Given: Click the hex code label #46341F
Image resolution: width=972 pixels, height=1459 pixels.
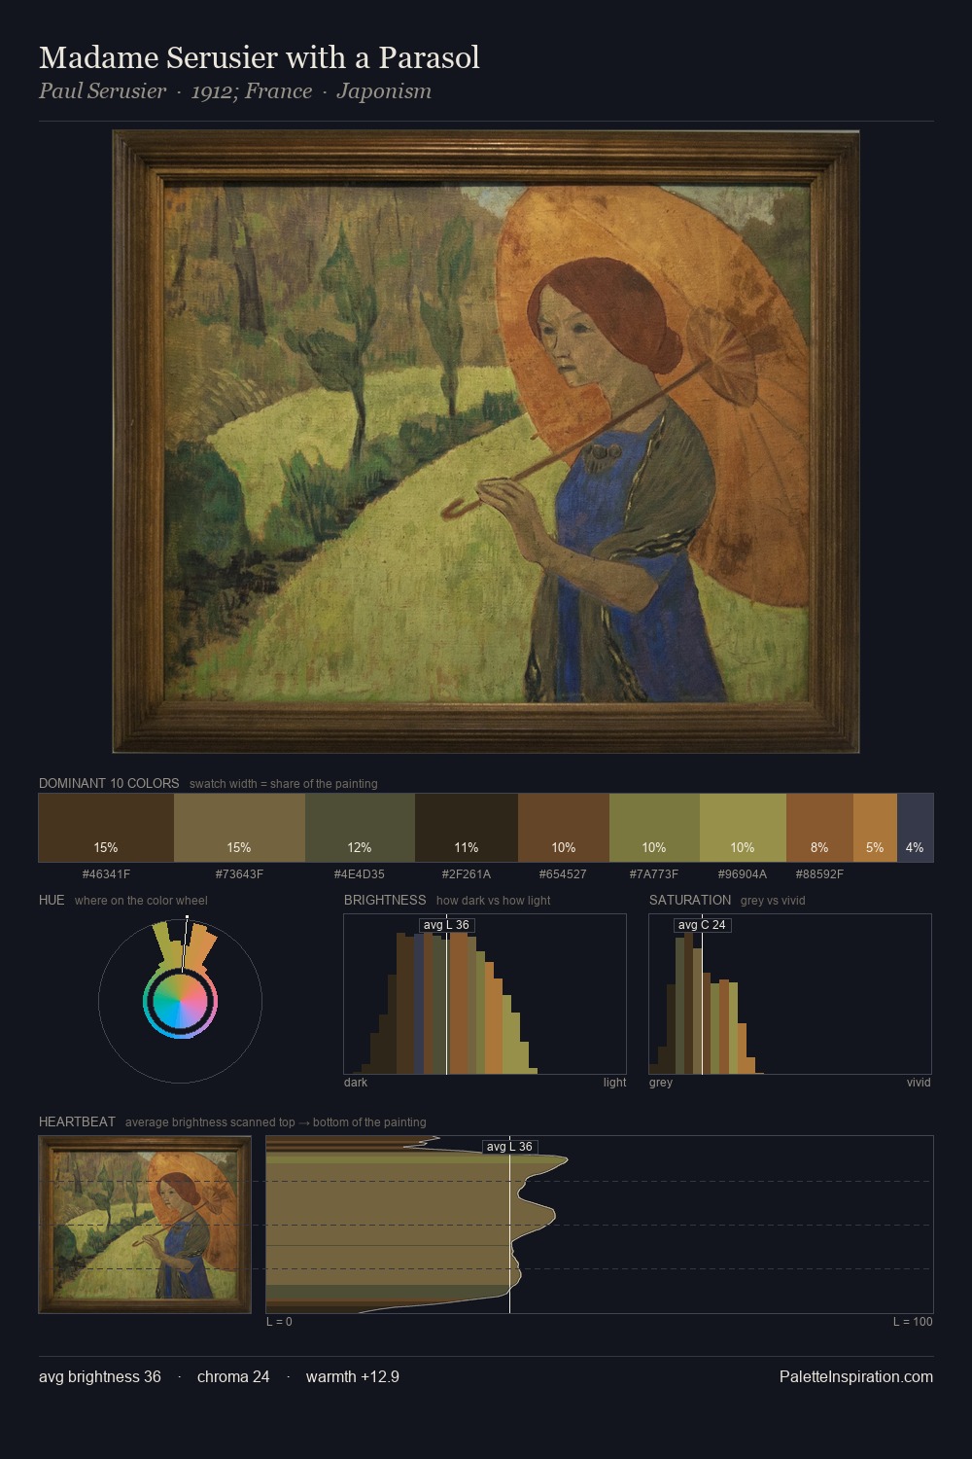Looking at the screenshot, I should tap(106, 874).
